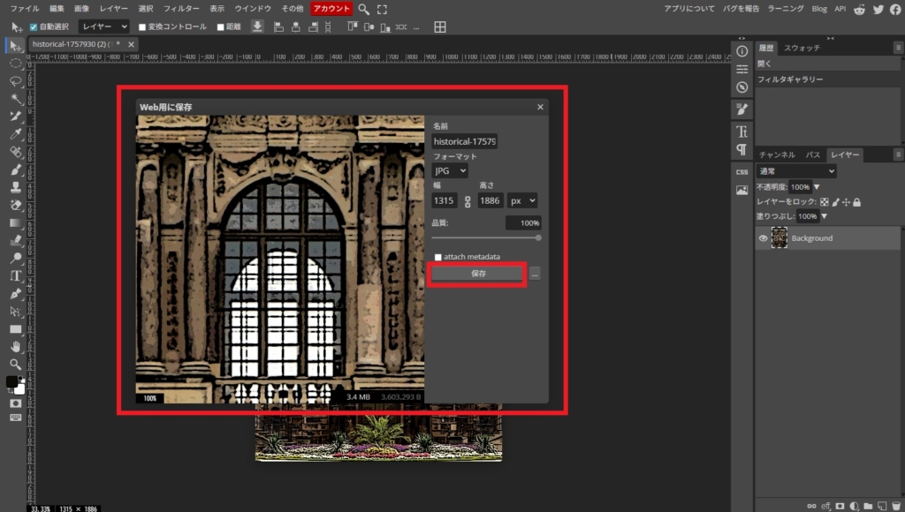
Task: Click the red アカウント button
Action: 332,9
